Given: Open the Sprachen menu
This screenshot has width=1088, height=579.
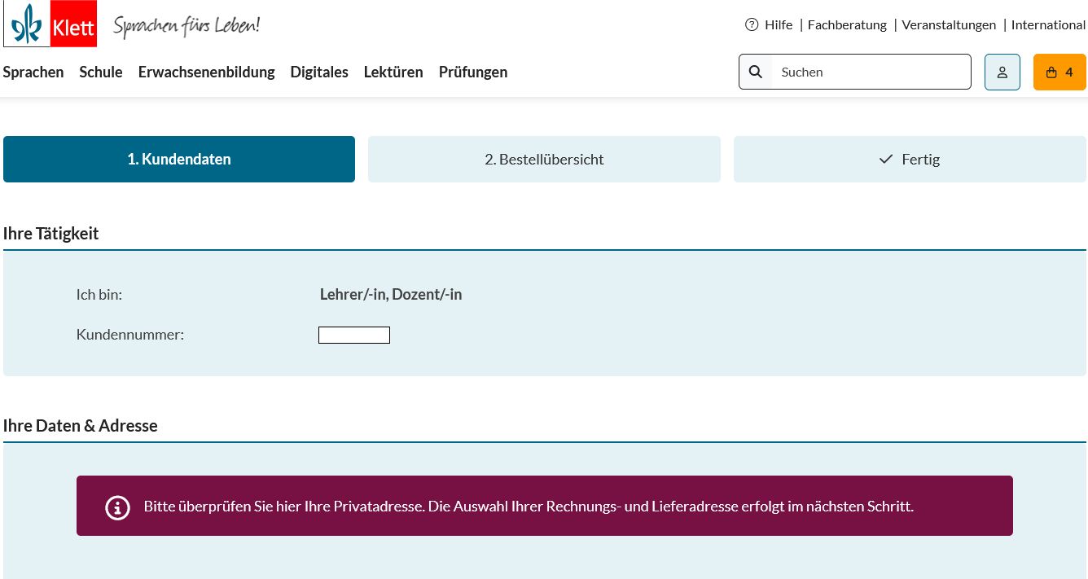Looking at the screenshot, I should 33,72.
